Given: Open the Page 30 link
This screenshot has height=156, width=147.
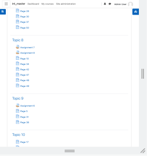Looking at the screenshot, I should [25, 17].
